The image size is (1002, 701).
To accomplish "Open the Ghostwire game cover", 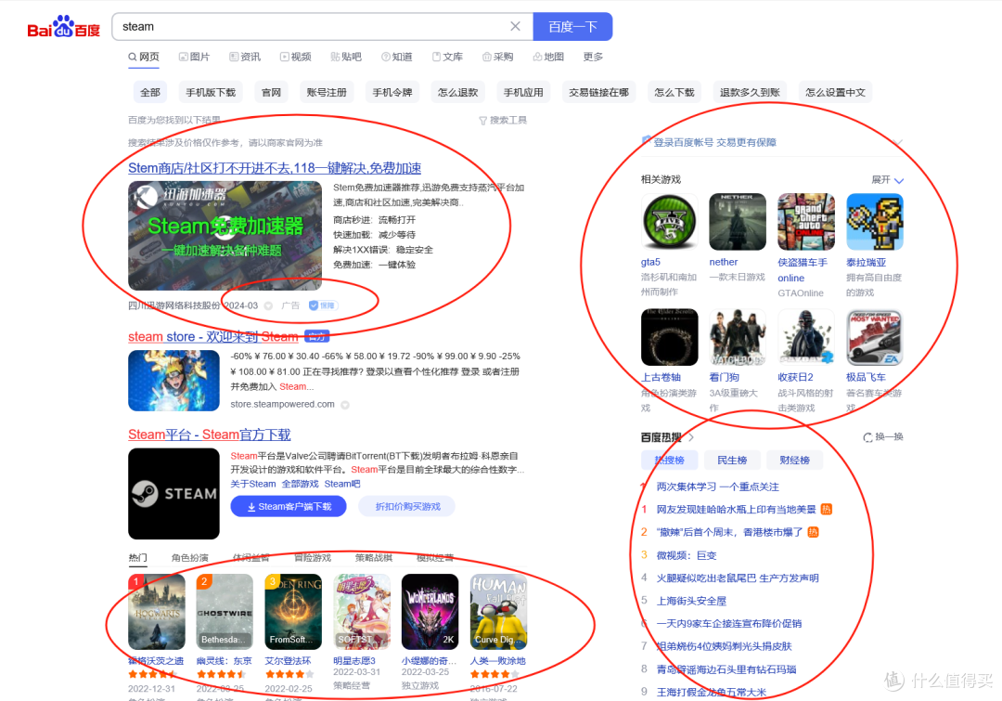I will [225, 612].
